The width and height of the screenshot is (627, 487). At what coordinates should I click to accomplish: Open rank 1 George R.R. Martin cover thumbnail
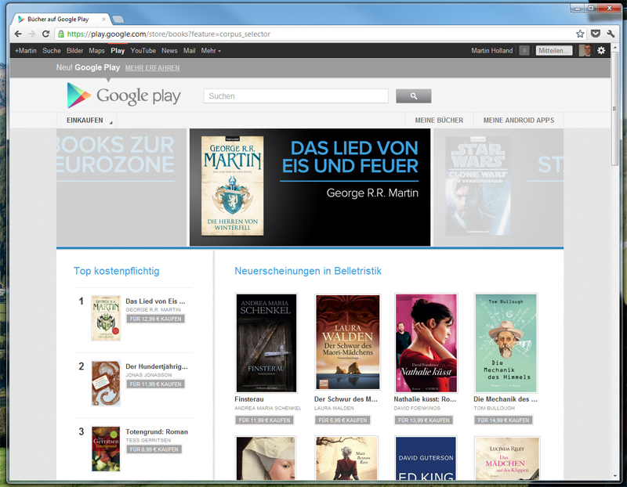(x=106, y=318)
